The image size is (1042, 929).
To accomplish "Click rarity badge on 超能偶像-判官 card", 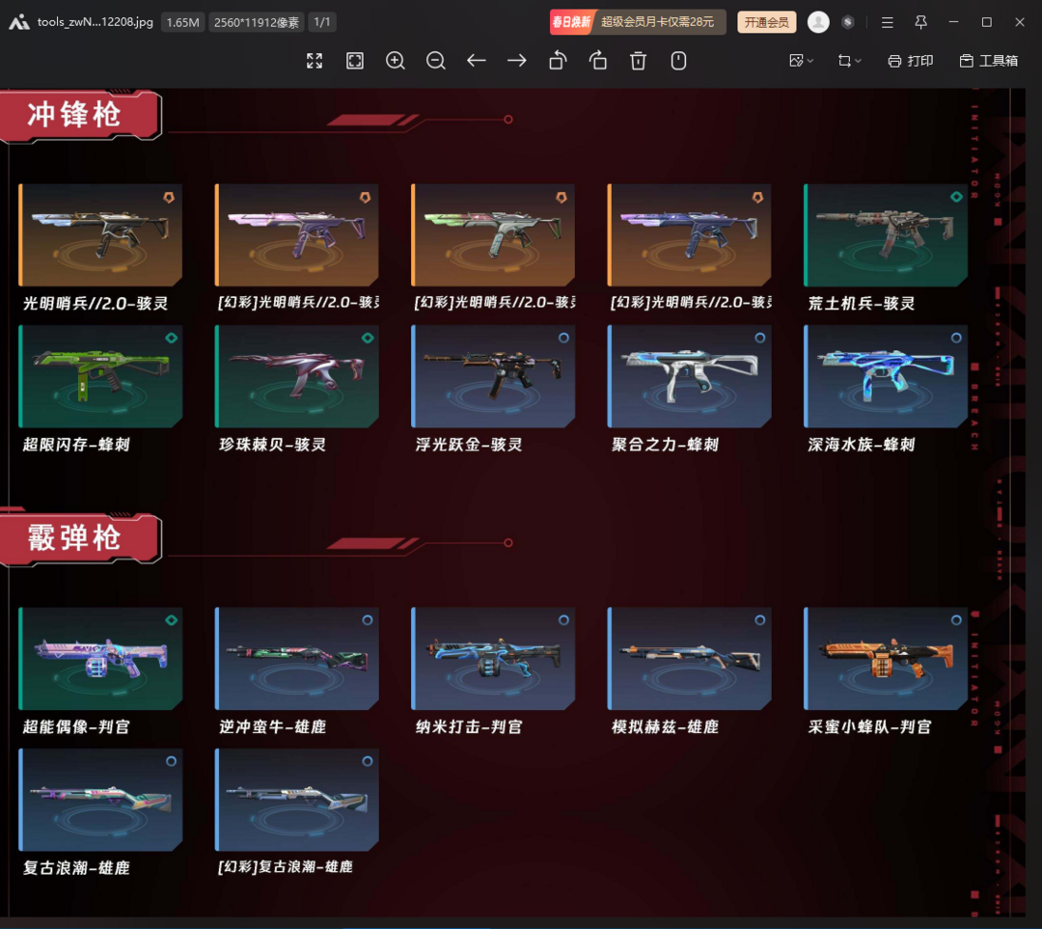I will 172,620.
